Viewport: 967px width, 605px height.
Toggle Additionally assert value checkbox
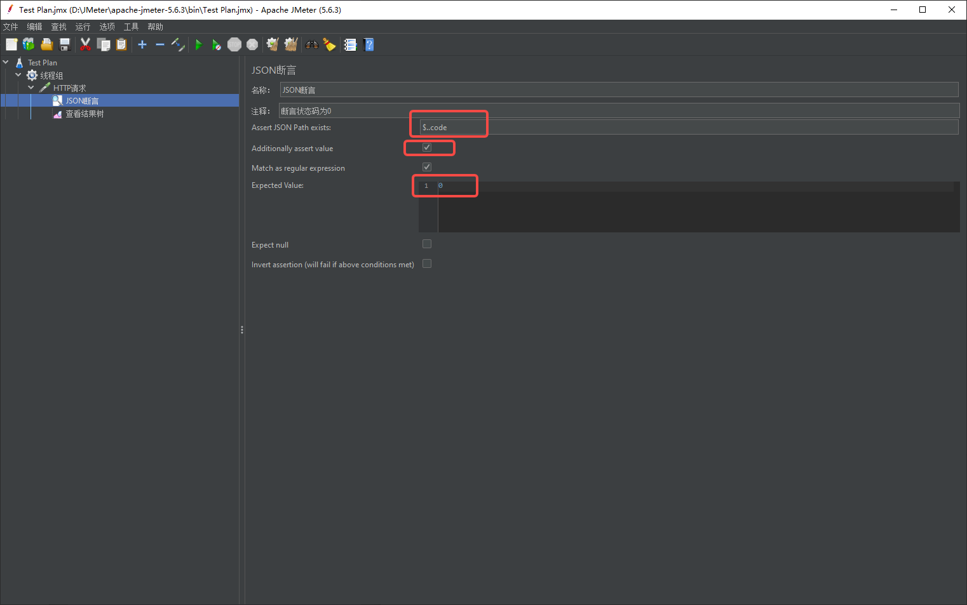click(x=427, y=147)
